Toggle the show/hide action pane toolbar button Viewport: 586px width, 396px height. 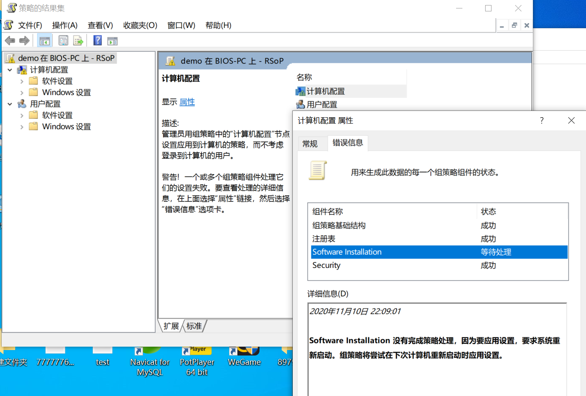pyautogui.click(x=112, y=40)
